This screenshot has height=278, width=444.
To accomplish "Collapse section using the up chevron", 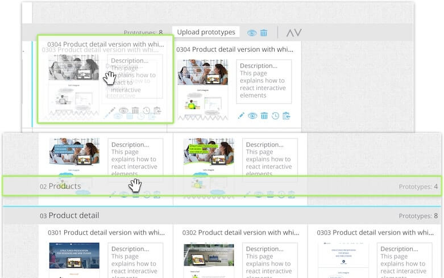I will click(289, 33).
